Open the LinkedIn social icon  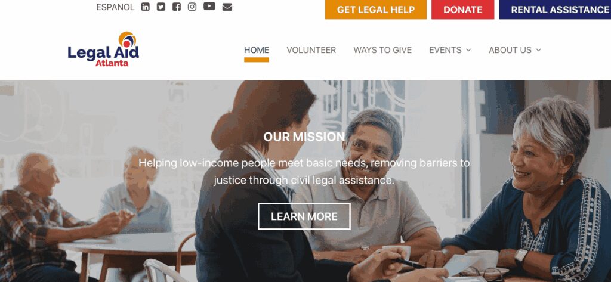point(146,7)
